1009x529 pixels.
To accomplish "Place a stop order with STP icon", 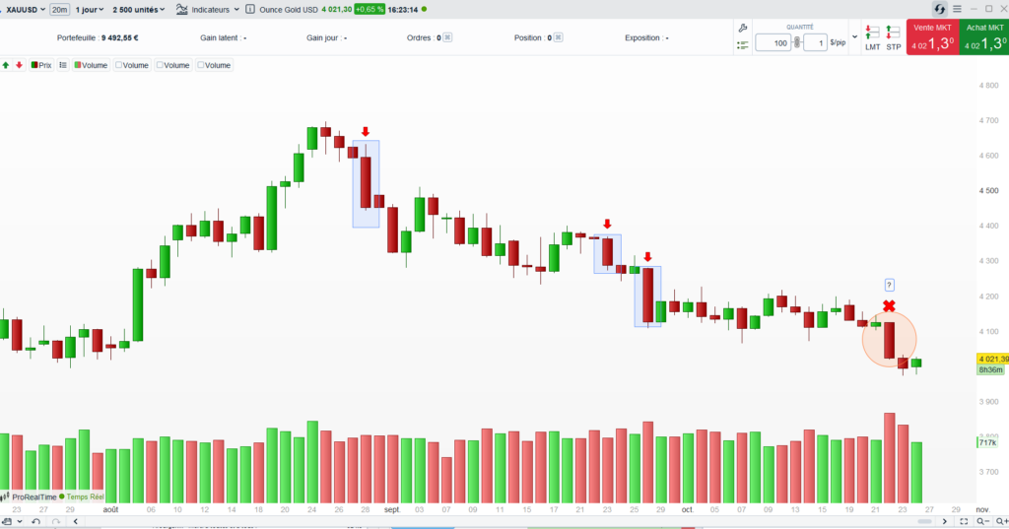I will coord(893,38).
